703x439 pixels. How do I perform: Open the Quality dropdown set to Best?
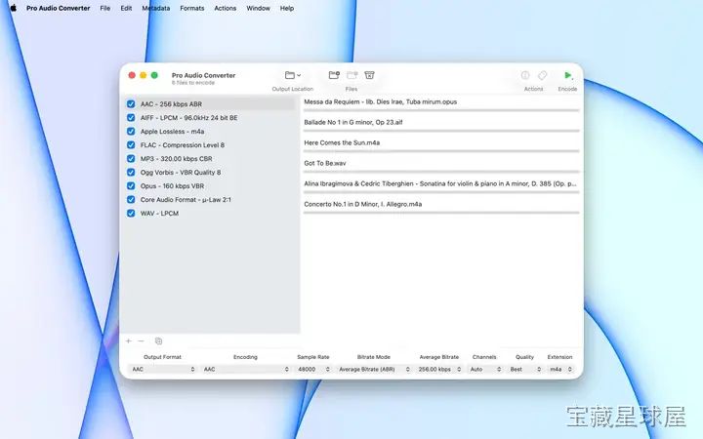coord(524,369)
